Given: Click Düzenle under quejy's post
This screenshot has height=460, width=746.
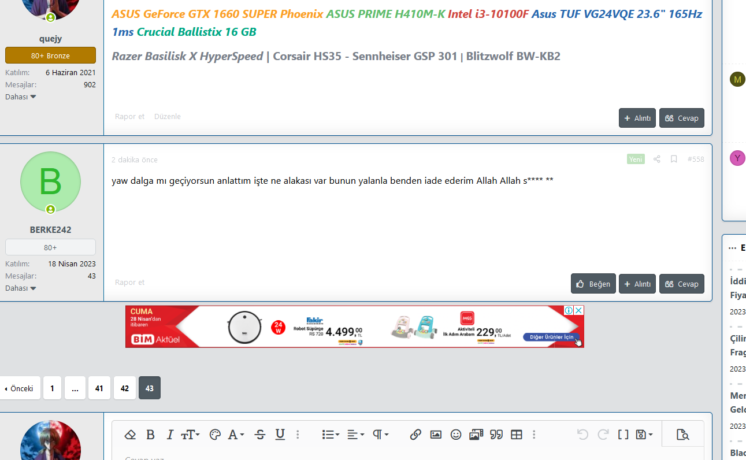Looking at the screenshot, I should pyautogui.click(x=168, y=116).
